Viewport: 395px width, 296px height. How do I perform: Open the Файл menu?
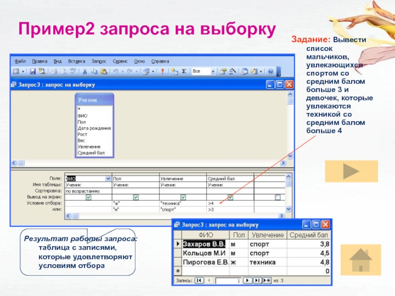point(20,61)
